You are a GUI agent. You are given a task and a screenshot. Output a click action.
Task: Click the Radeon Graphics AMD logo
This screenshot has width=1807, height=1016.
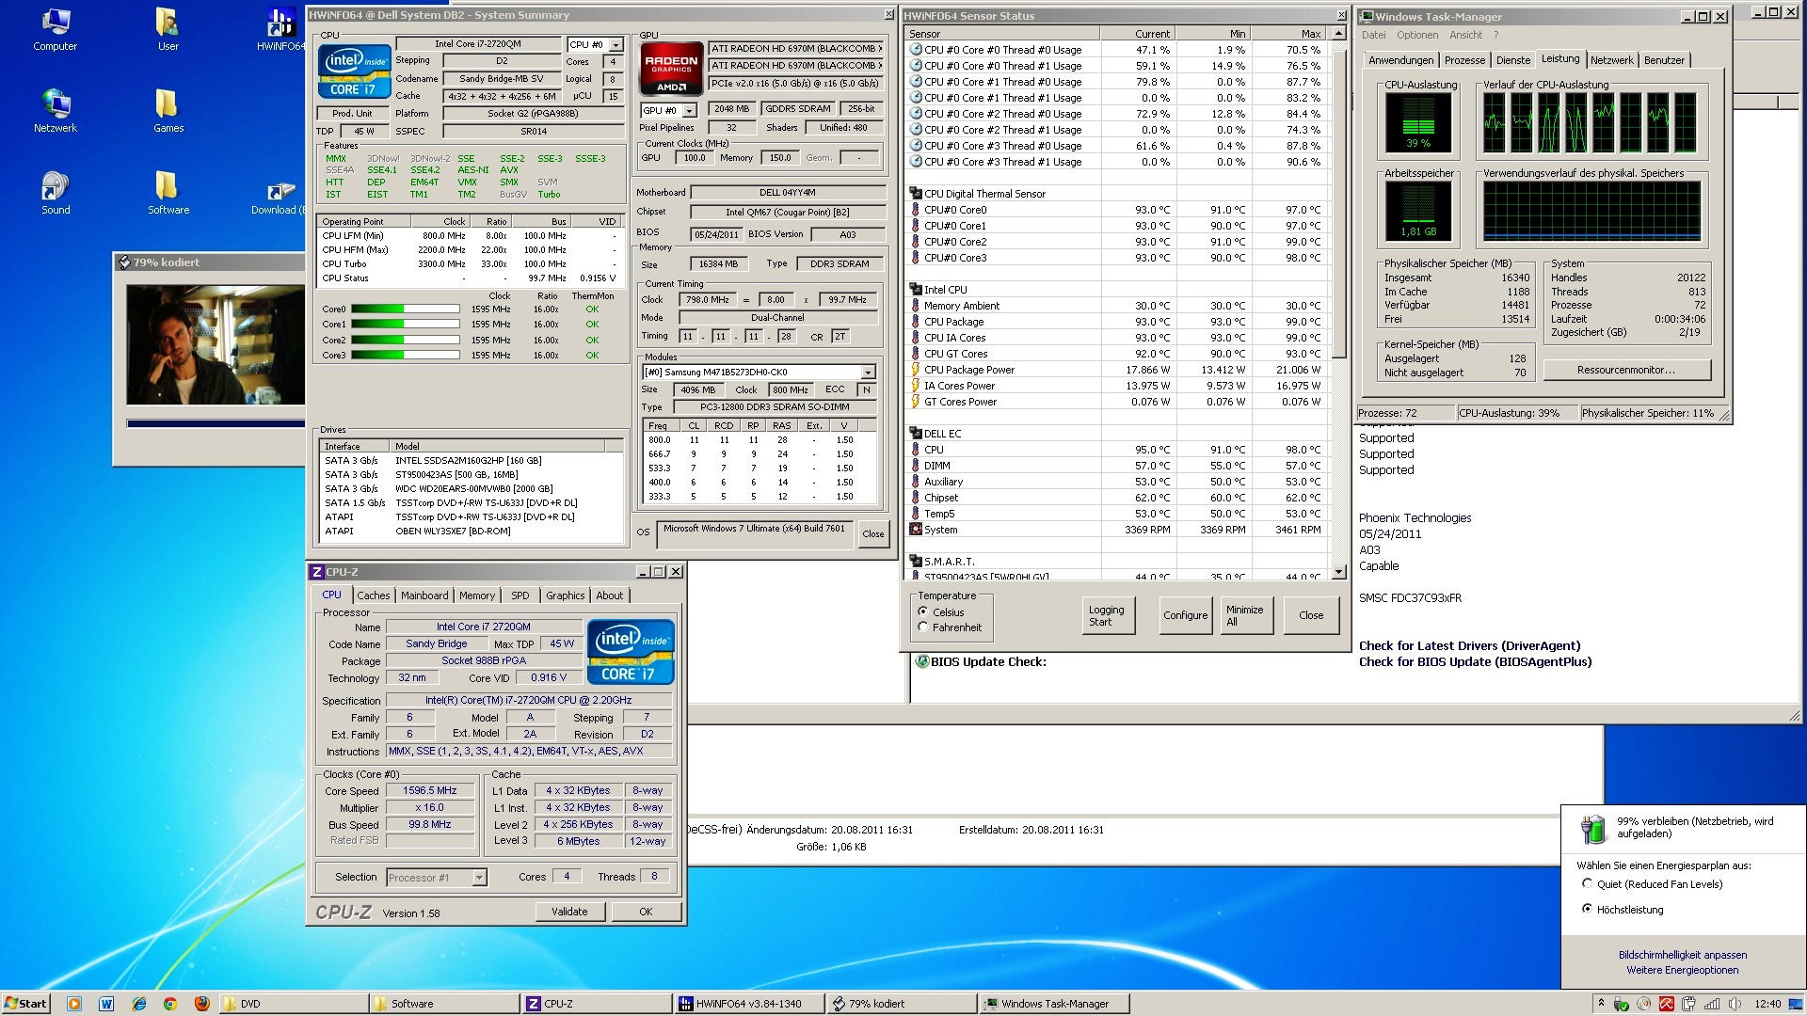click(671, 69)
